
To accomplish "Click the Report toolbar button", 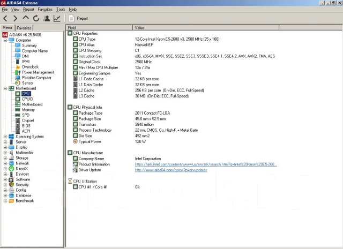I will point(78,18).
